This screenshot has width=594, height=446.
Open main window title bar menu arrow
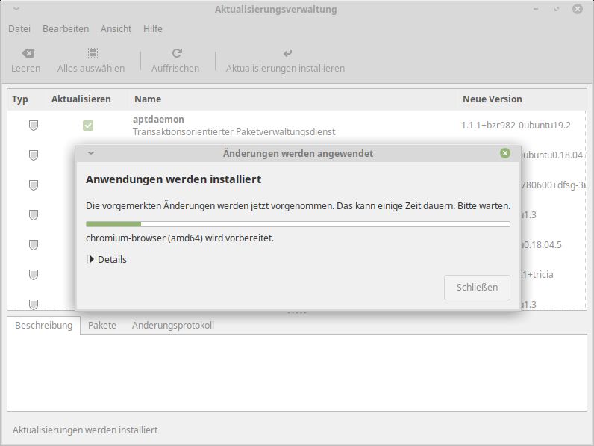coord(16,10)
